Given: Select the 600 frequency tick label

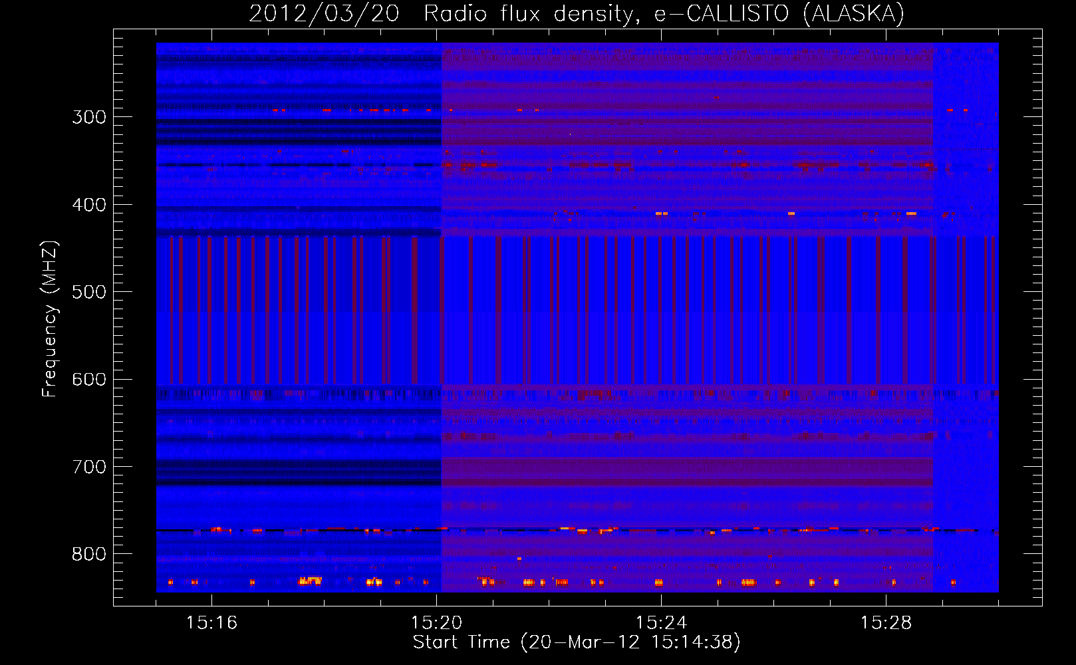Looking at the screenshot, I should click(x=89, y=380).
